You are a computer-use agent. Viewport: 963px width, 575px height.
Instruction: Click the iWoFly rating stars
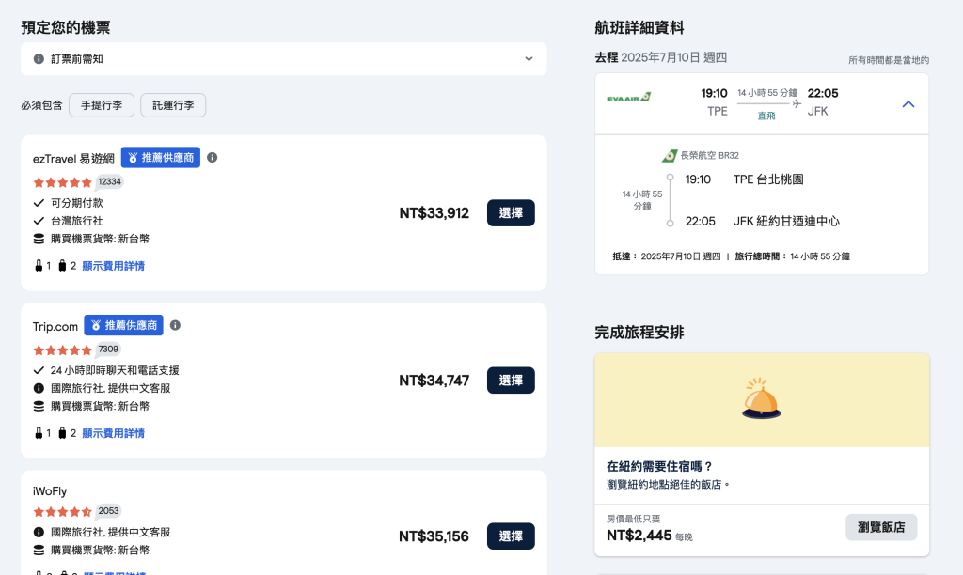[x=62, y=512]
